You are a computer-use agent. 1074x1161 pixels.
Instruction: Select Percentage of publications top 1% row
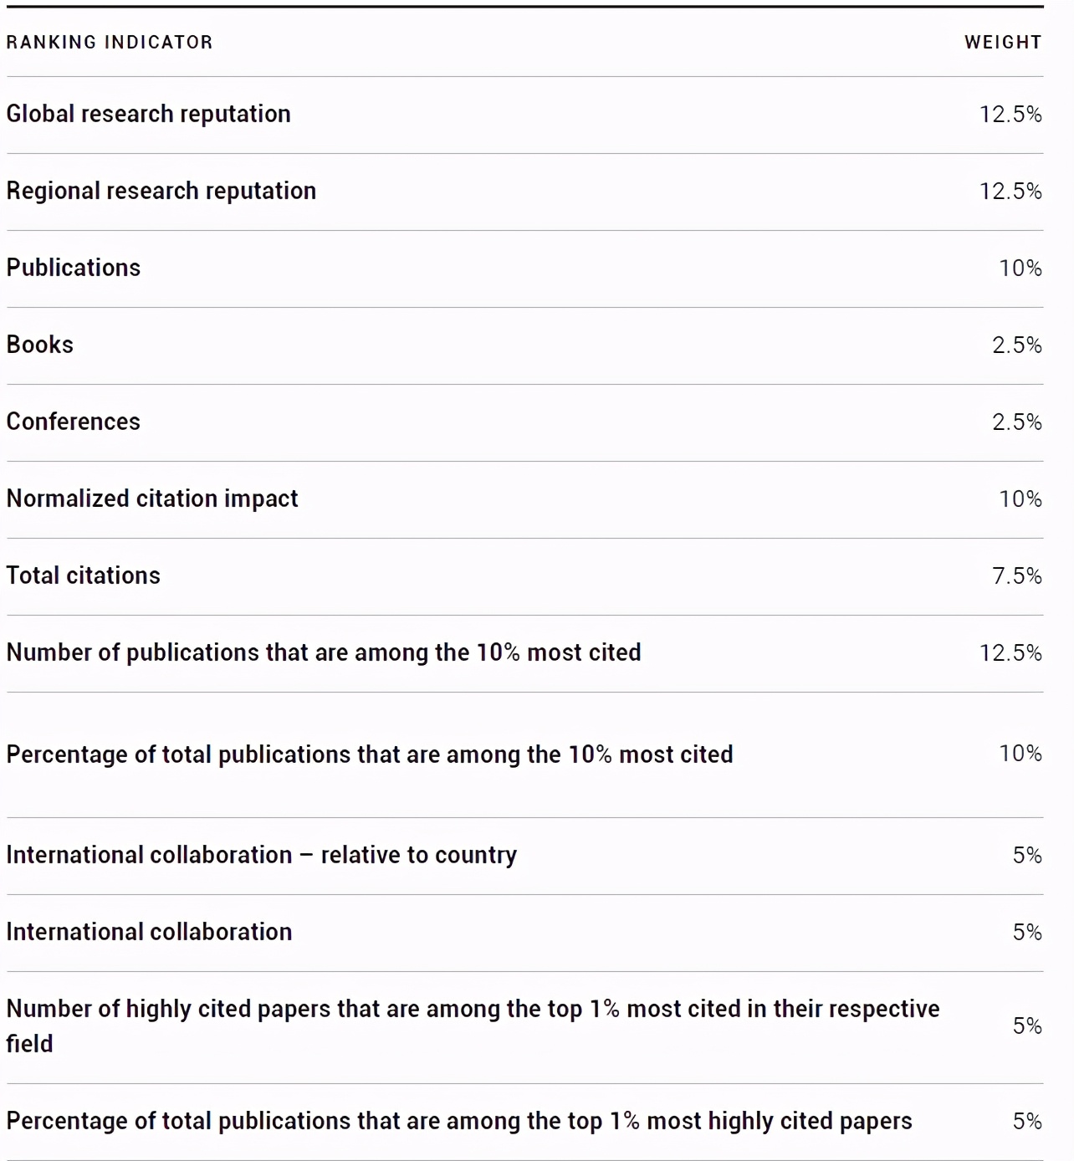point(459,1121)
